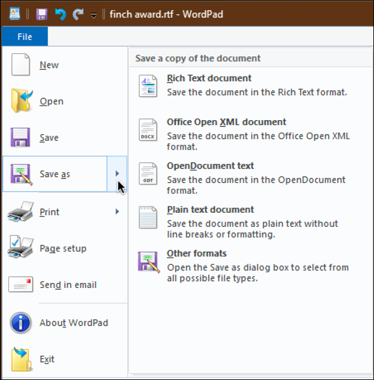The image size is (374, 380).
Task: Click the 'finch award.rtf - WordPad' window title
Action: (x=167, y=14)
